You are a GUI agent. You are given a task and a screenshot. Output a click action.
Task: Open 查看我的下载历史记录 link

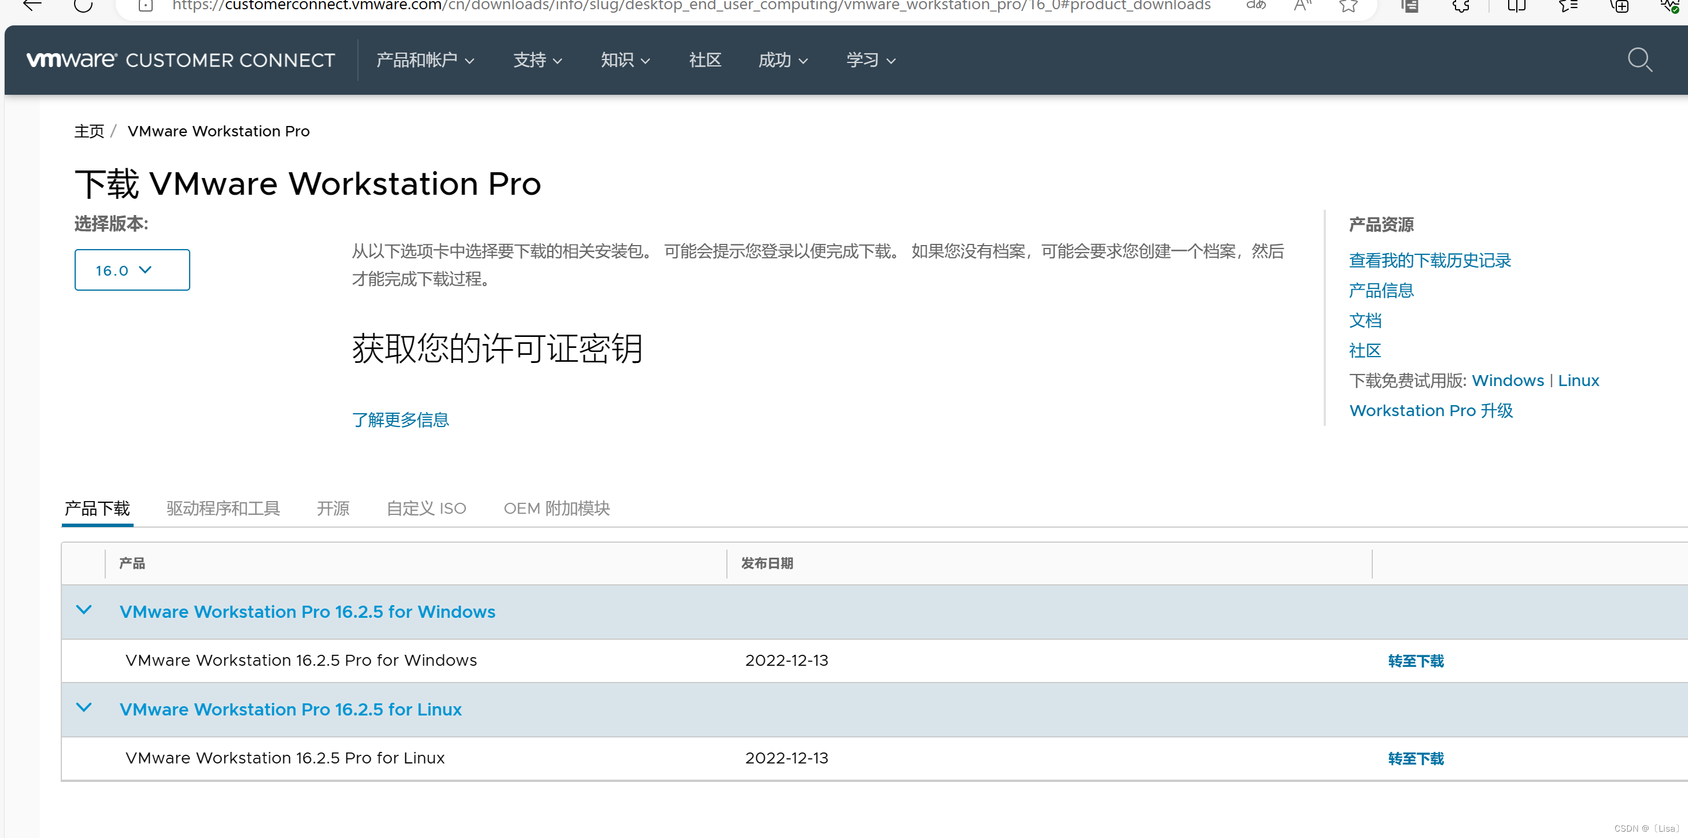tap(1429, 261)
